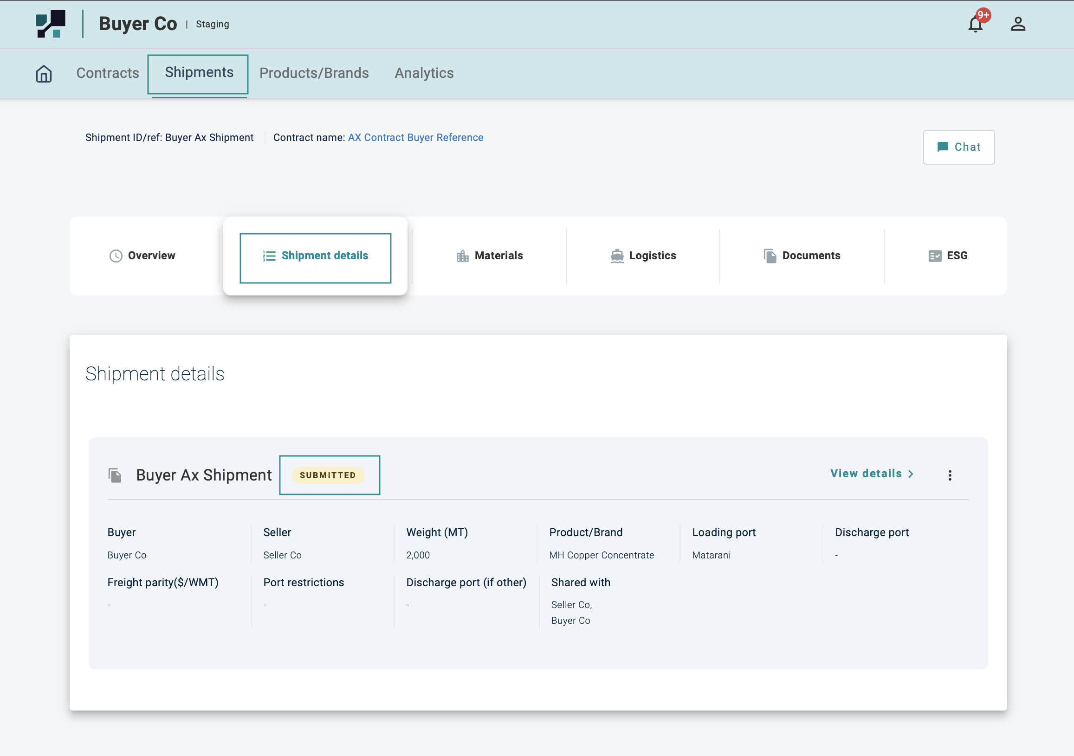Click the Shipments nav tab

199,72
